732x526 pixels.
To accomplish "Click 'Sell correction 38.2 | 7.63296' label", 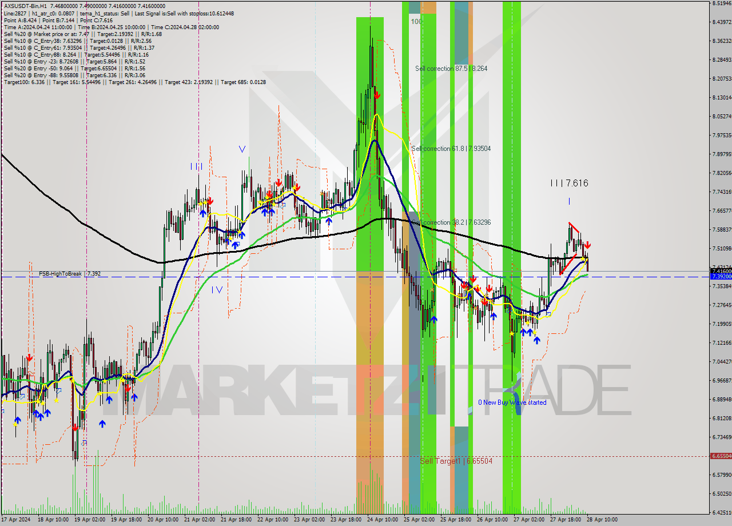I will pos(451,222).
